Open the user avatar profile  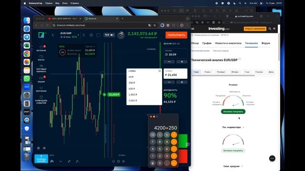121,35
